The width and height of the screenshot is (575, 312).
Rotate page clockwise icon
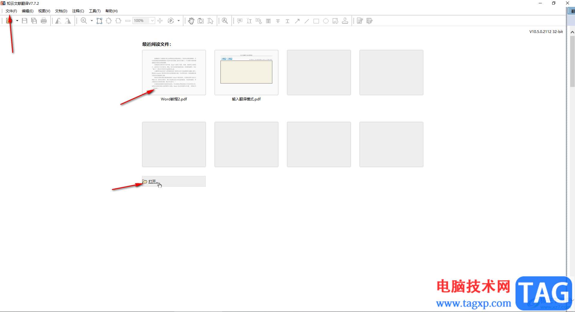coord(68,21)
